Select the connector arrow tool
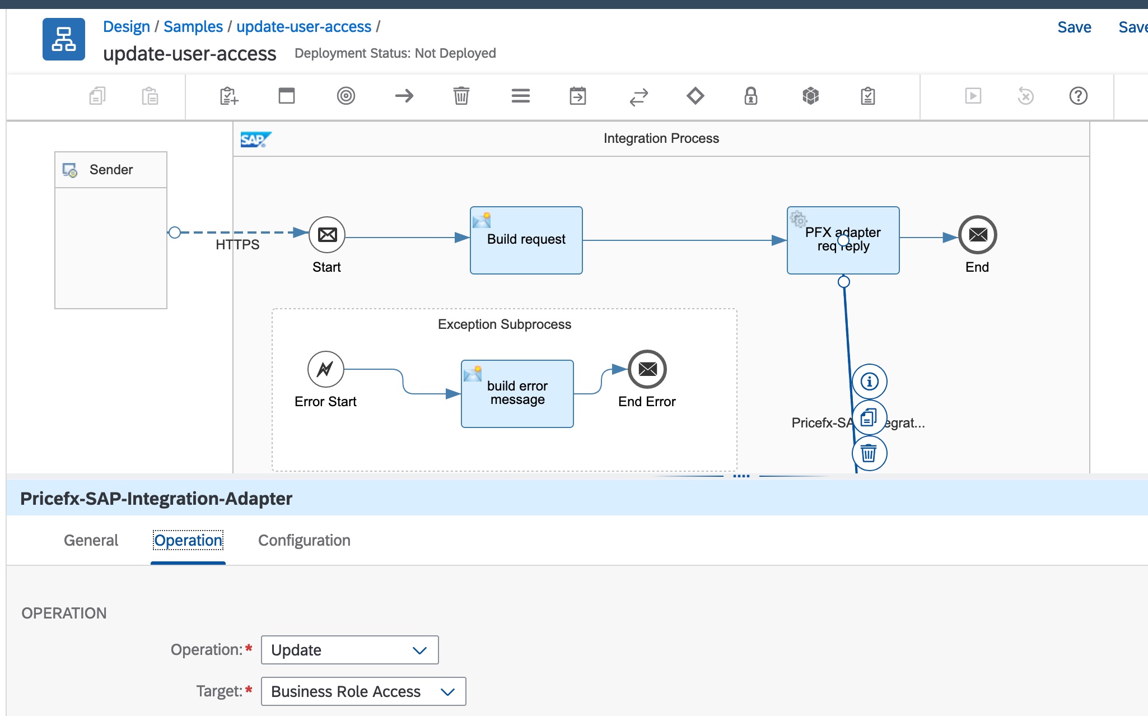The image size is (1148, 716). (404, 96)
